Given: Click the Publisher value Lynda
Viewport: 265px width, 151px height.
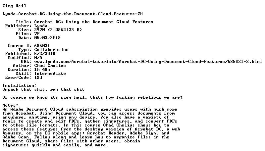Looking at the screenshot, I should click(x=41, y=26).
